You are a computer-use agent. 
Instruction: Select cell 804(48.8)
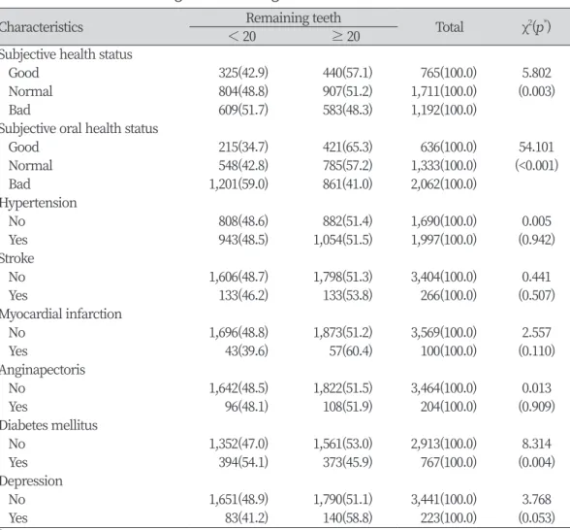pos(243,91)
